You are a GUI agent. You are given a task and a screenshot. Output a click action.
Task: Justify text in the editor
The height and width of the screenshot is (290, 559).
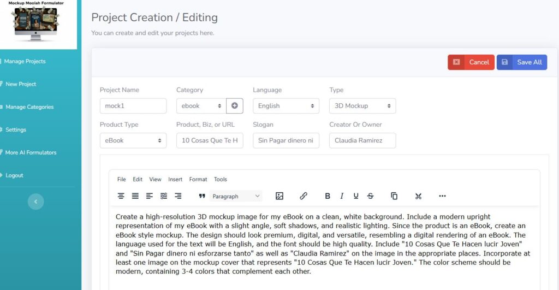(x=135, y=196)
